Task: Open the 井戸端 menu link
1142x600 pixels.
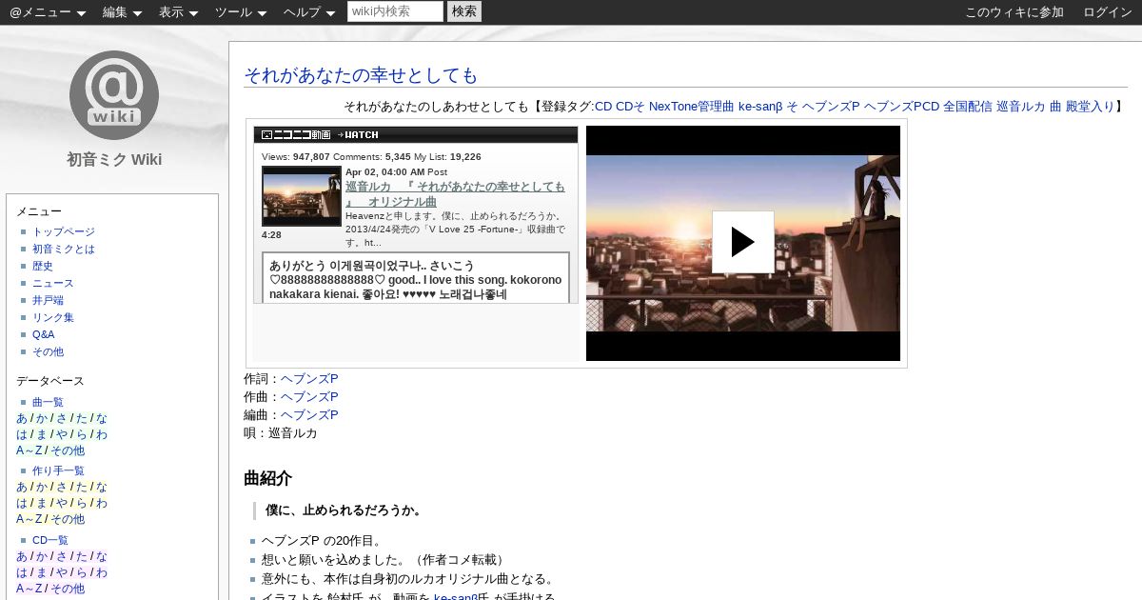Action: (49, 300)
